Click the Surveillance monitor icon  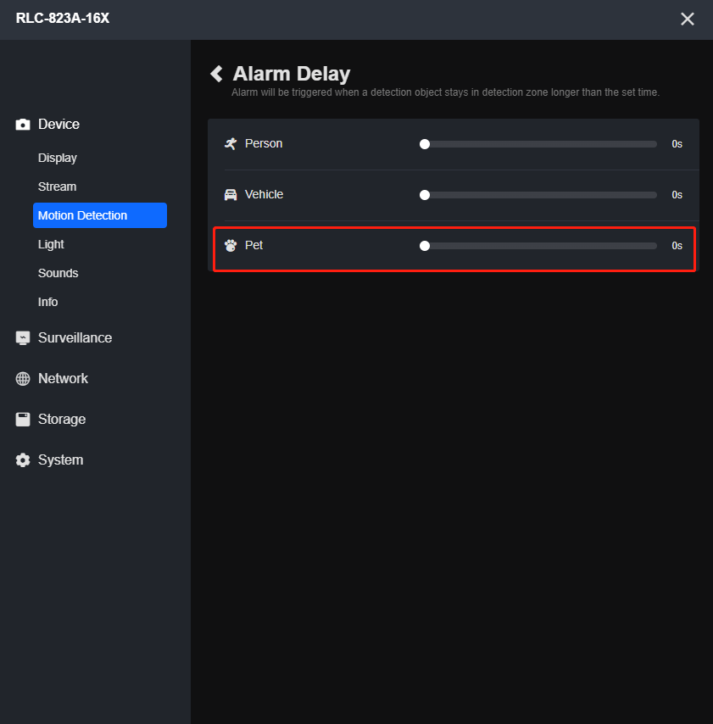point(23,338)
